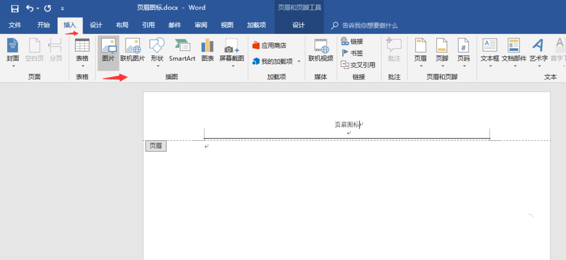Switch to the 邮件 tab
The image size is (566, 260).
click(175, 25)
